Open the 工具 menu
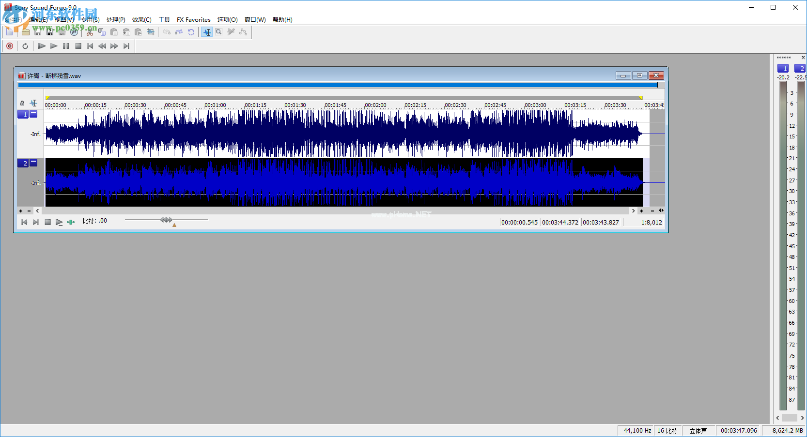The image size is (807, 437). pos(164,20)
